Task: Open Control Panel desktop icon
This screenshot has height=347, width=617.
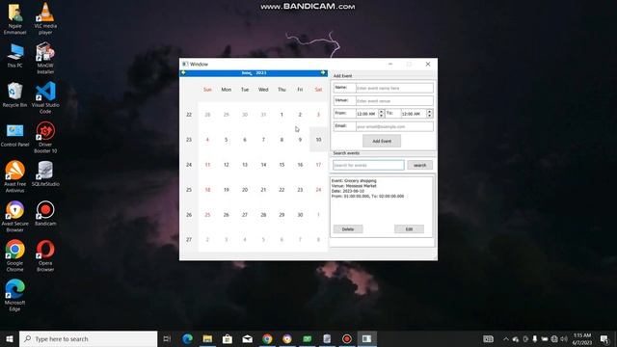Action: (15, 135)
